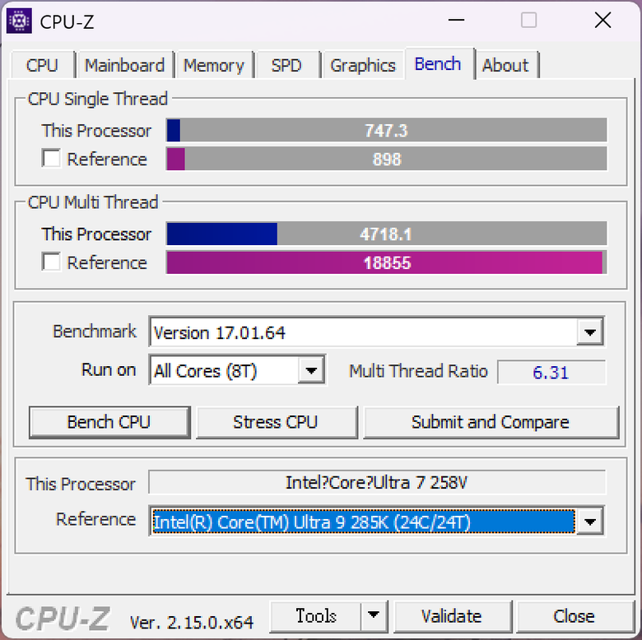The width and height of the screenshot is (642, 640).
Task: Go to the Memory tab
Action: click(214, 65)
